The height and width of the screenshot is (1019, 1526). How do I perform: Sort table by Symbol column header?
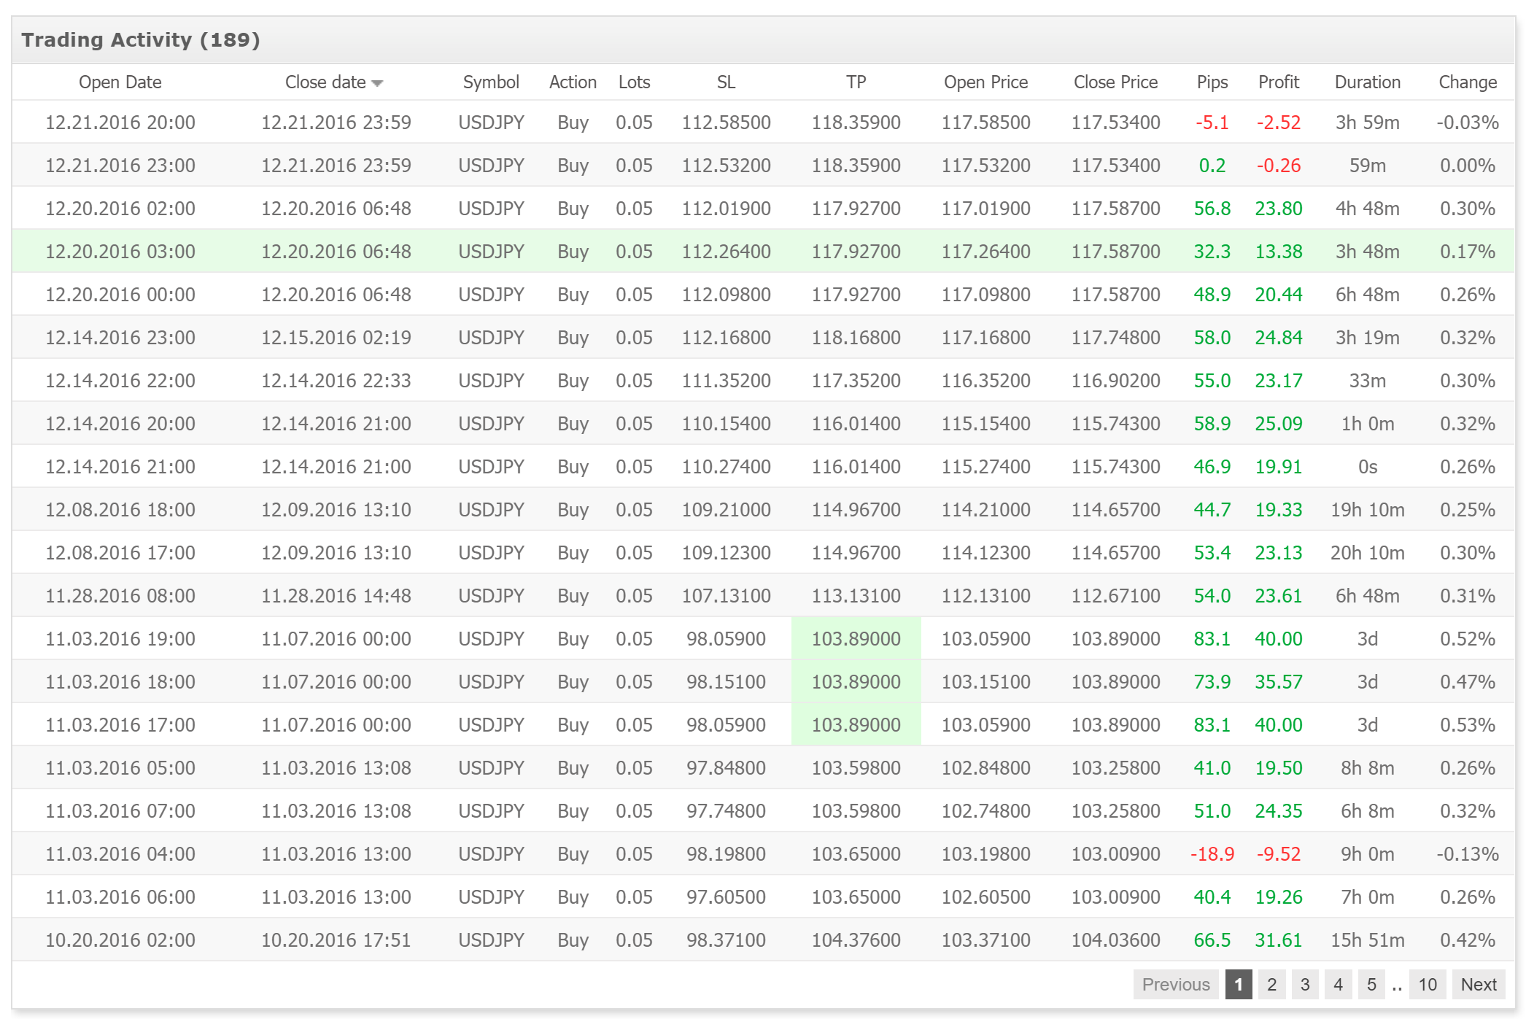[x=491, y=82]
